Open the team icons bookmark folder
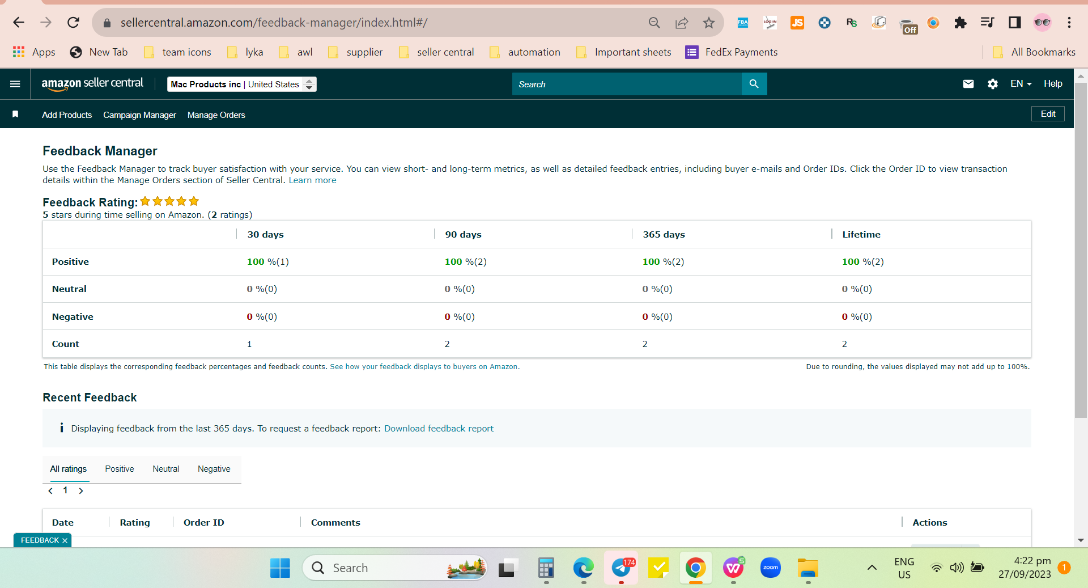The image size is (1088, 588). (177, 52)
